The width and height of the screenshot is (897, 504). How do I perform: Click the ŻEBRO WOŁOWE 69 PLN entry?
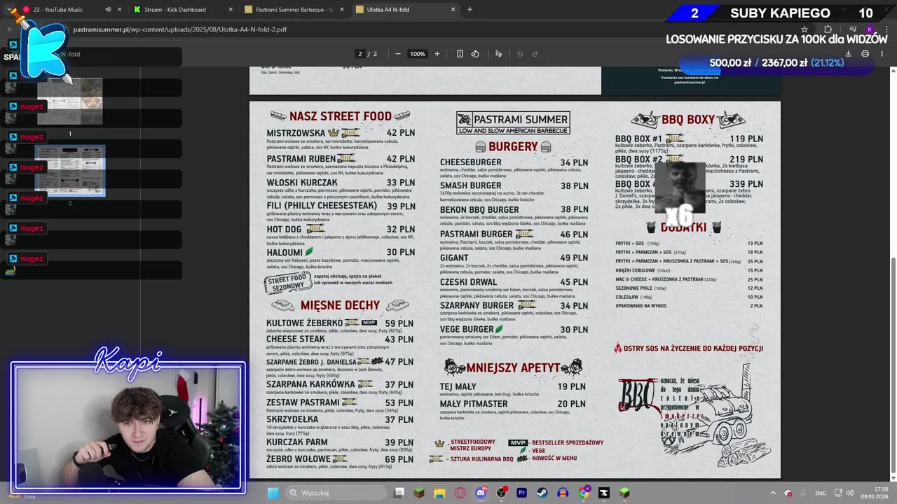pyautogui.click(x=340, y=459)
